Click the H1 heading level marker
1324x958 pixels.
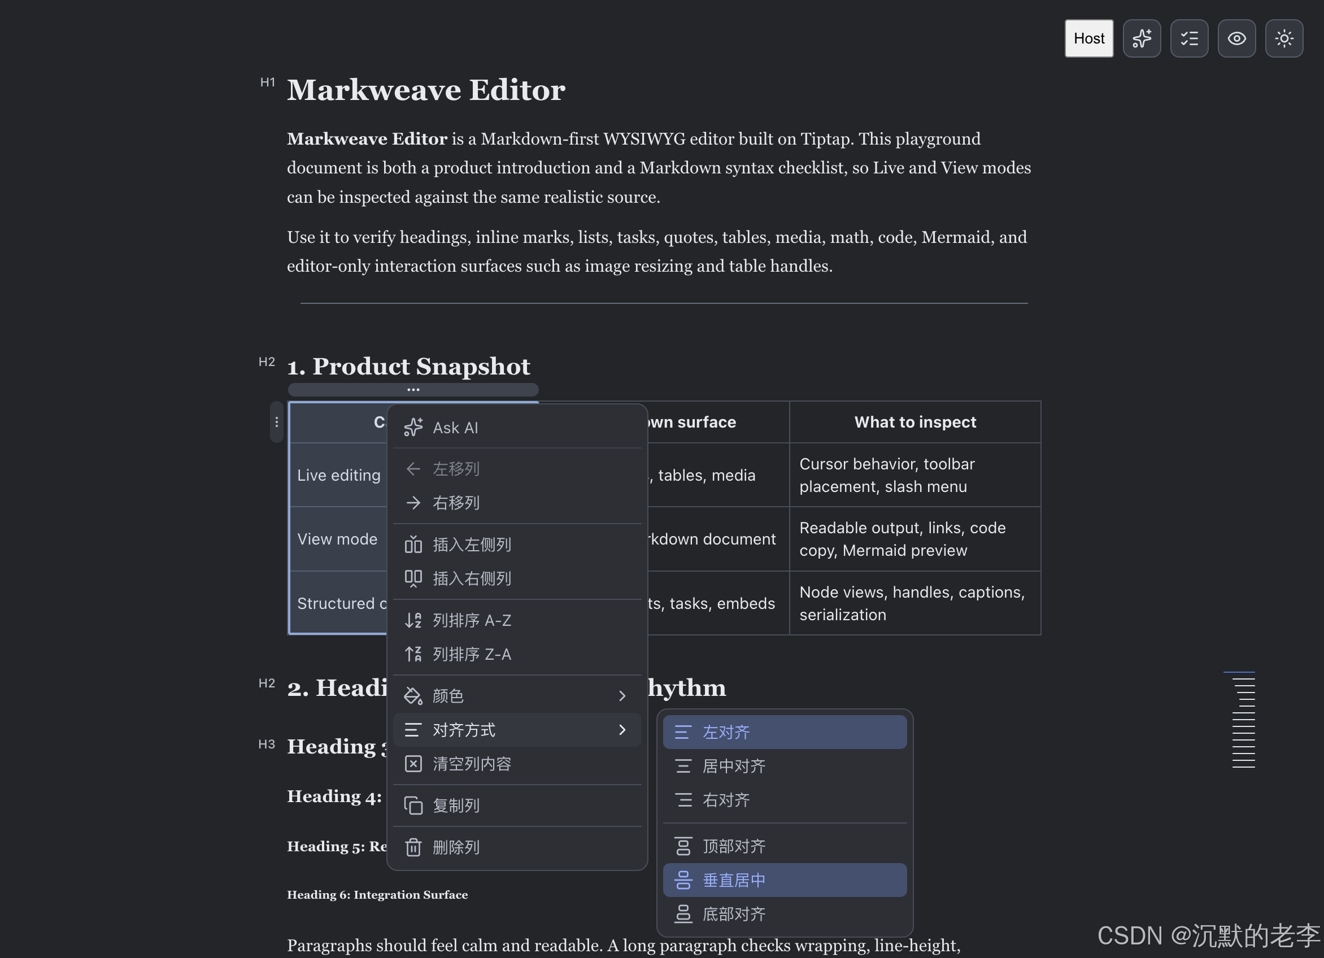click(267, 82)
